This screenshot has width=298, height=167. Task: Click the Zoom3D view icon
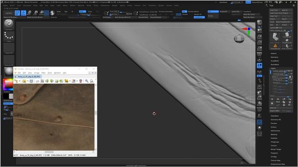259,98
